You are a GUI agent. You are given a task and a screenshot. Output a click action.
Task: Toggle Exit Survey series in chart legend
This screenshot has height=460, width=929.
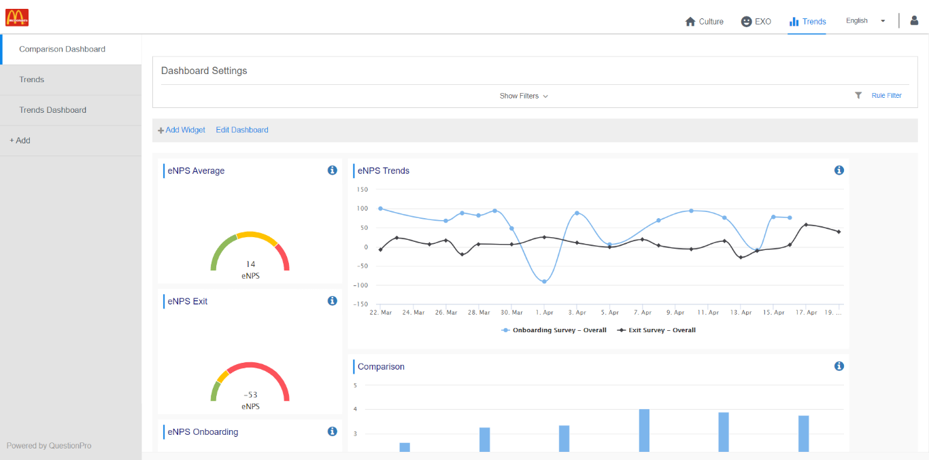656,330
